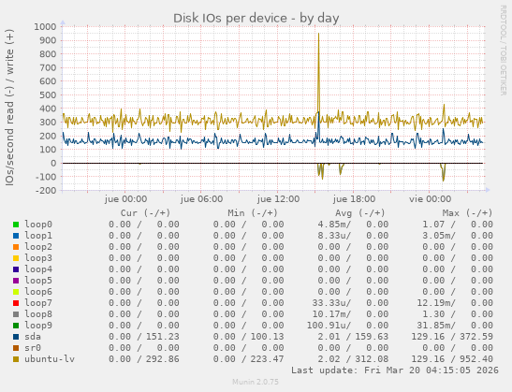Viewport: 512px width, 392px height.
Task: Select the loop0 legend label
Action: (38, 225)
